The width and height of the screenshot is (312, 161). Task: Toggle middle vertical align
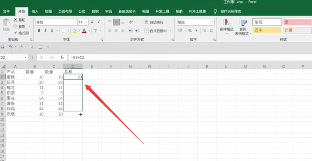(x=117, y=22)
